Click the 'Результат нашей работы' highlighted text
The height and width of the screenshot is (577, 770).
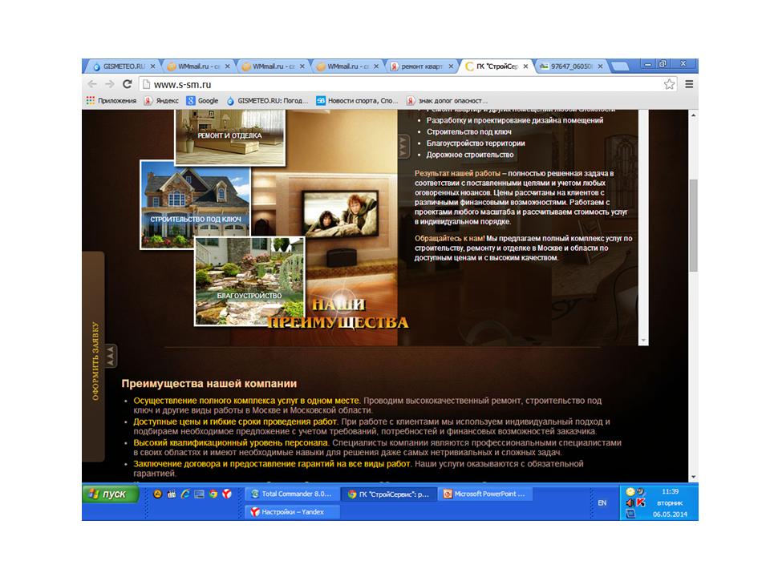click(457, 173)
